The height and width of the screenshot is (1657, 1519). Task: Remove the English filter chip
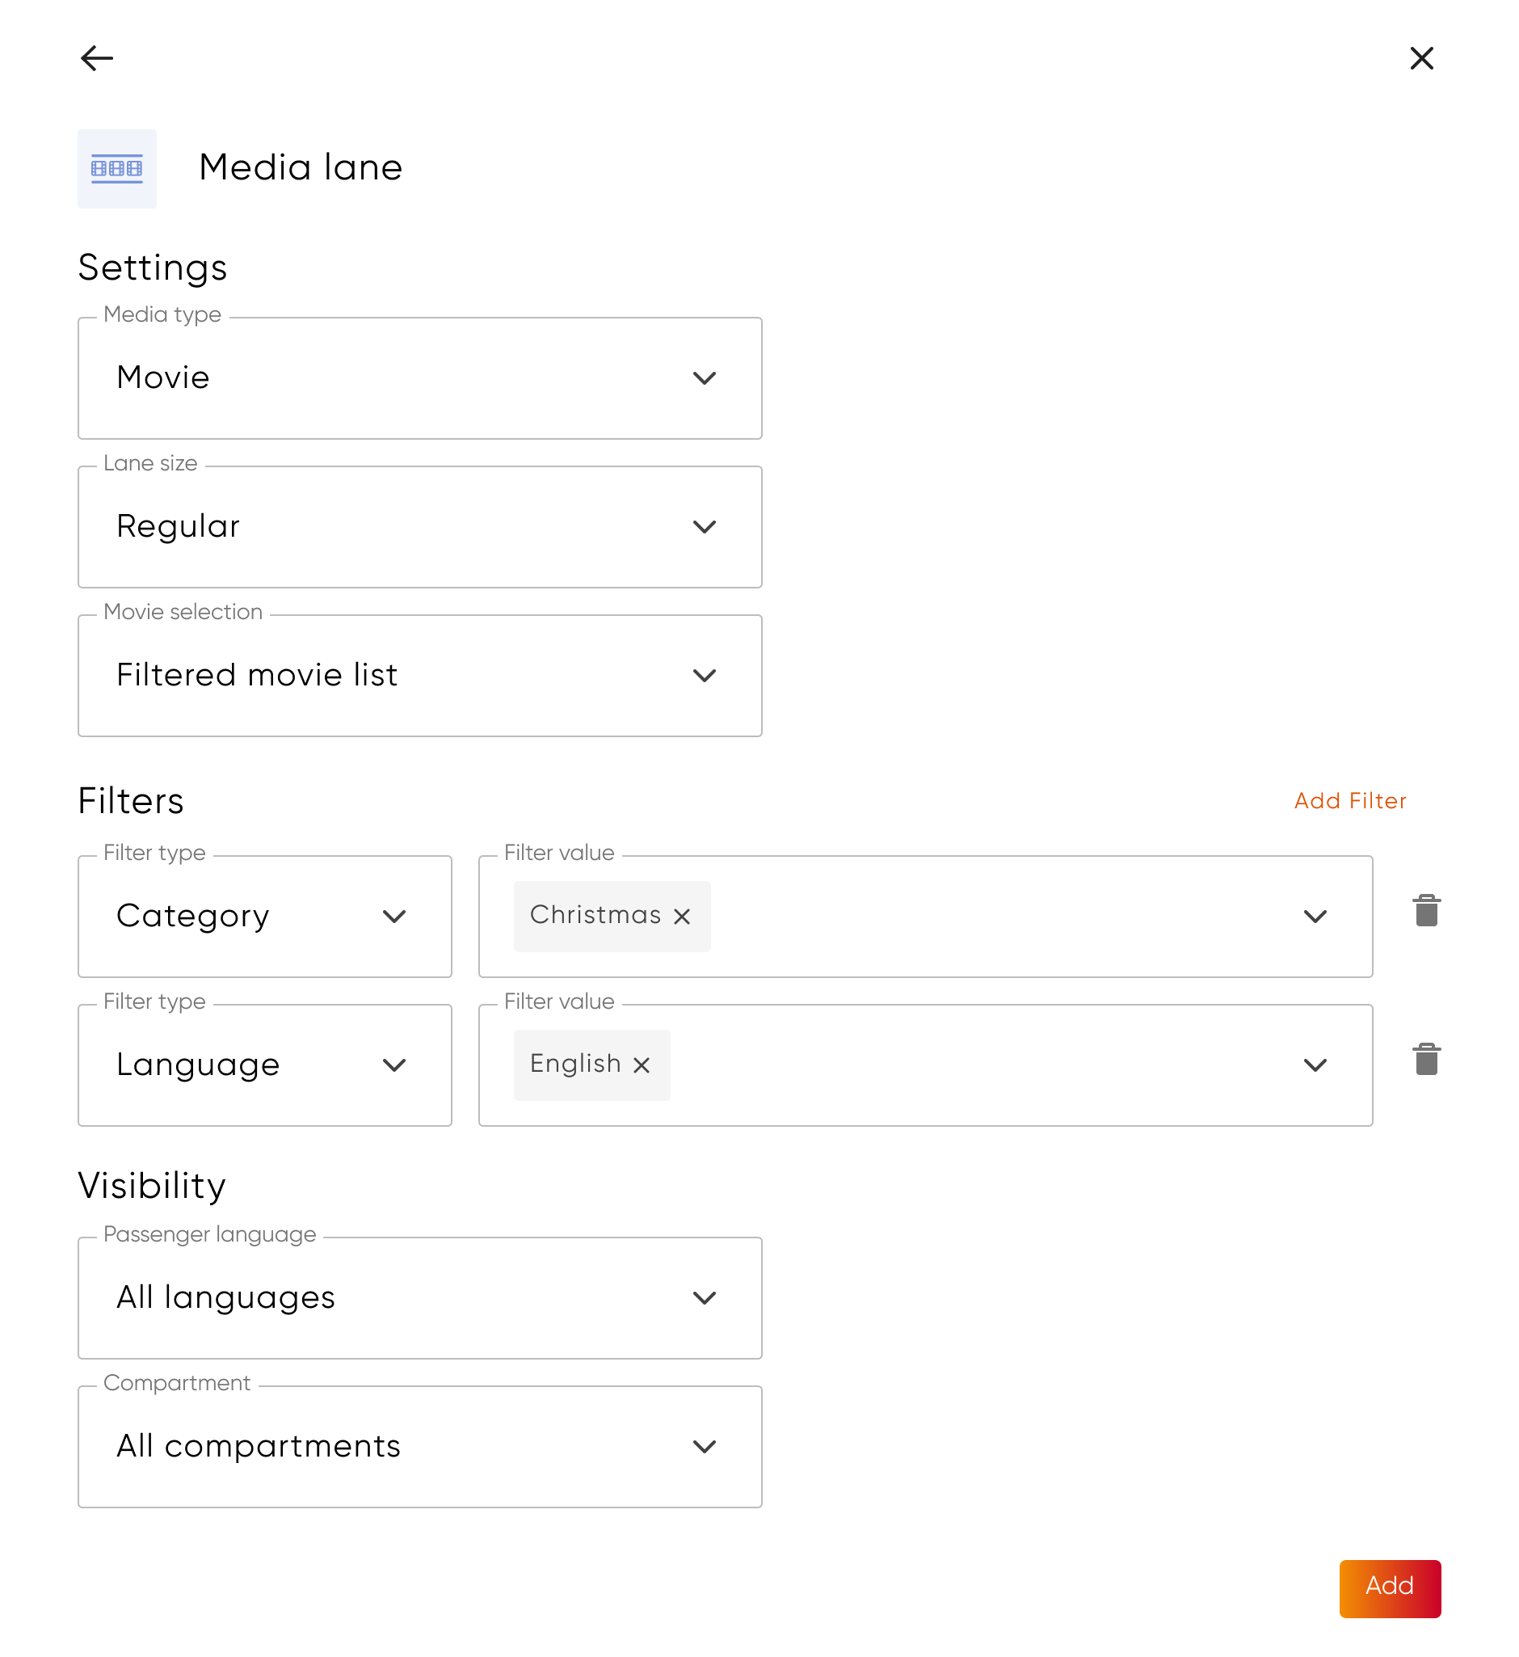642,1066
